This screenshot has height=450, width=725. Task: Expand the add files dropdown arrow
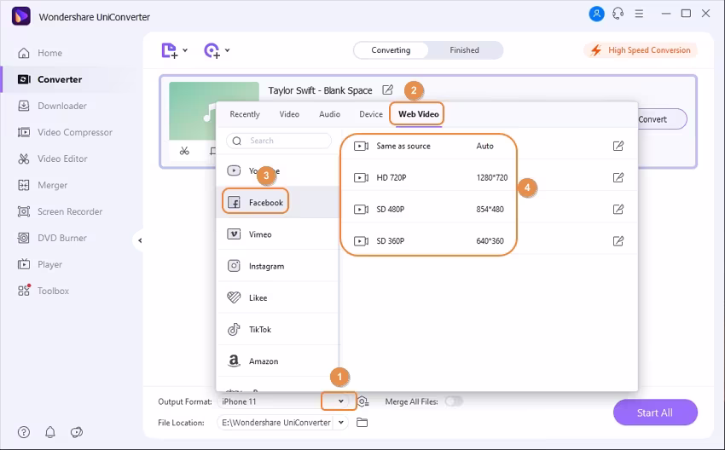click(x=185, y=50)
